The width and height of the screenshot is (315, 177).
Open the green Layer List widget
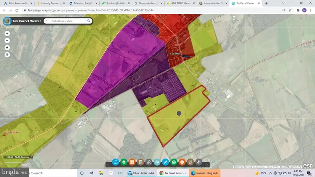click(124, 162)
